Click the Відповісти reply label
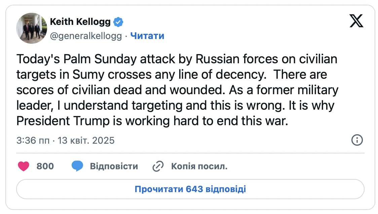The width and height of the screenshot is (378, 214). (x=114, y=166)
